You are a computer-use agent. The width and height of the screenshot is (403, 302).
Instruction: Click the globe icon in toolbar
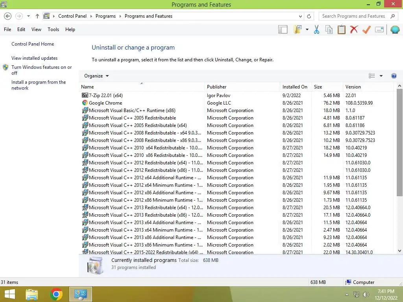[x=395, y=29]
